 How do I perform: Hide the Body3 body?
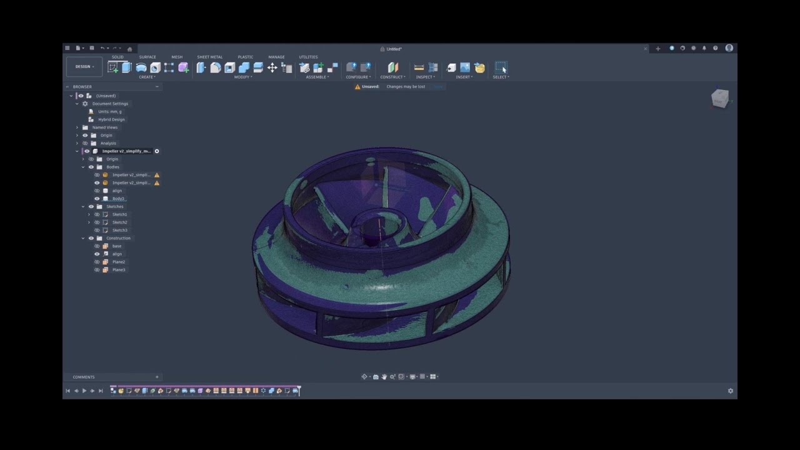coord(97,199)
